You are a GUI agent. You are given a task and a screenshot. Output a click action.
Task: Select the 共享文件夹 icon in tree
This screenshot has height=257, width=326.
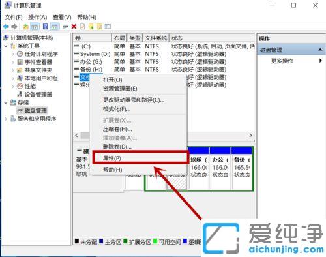(20, 70)
